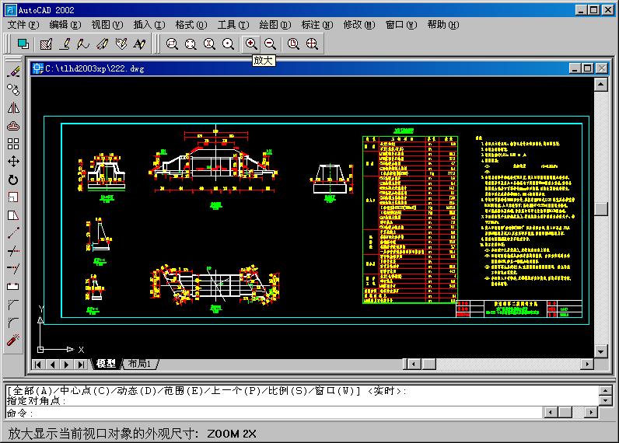Click drawing vertical scrollbar down arrow

[x=600, y=351]
